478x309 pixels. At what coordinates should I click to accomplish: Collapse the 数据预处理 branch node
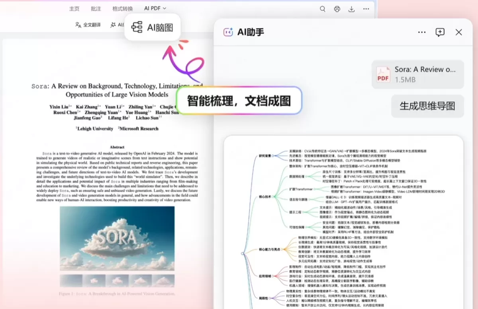(x=307, y=176)
